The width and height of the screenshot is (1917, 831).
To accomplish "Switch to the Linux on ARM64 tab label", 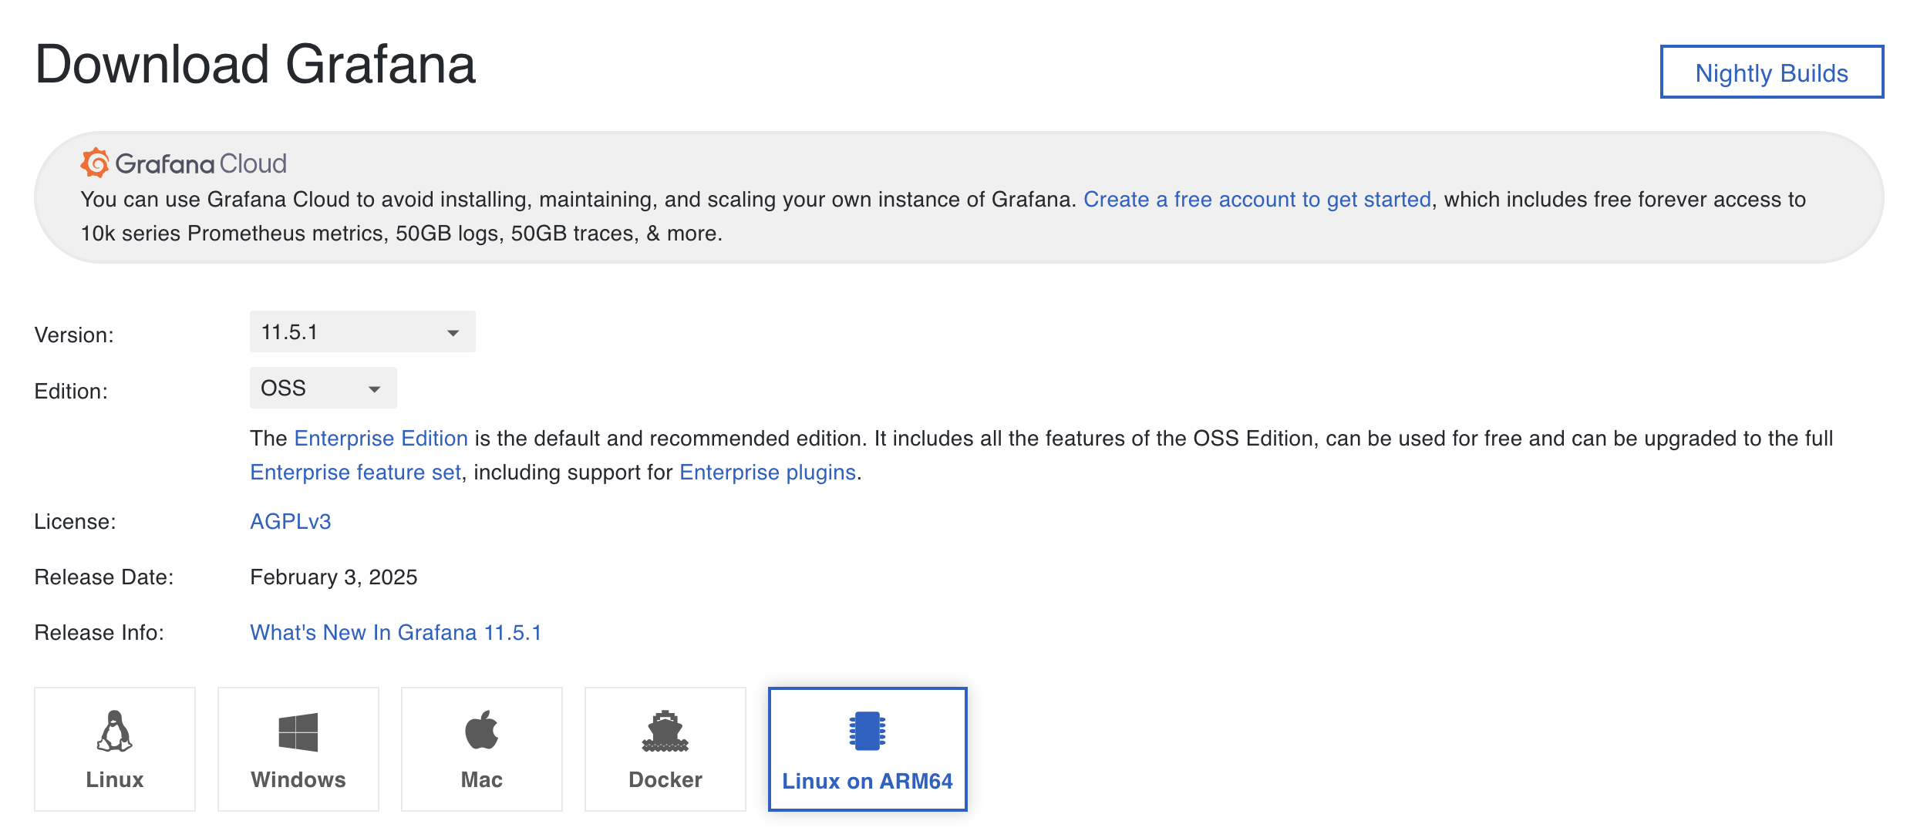I will pos(868,782).
